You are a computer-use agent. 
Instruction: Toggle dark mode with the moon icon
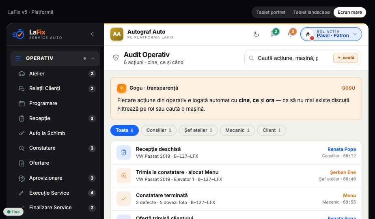(x=256, y=34)
